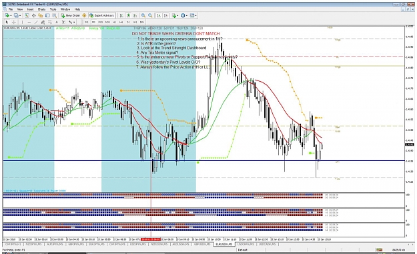
Task: Open the Strategy Tester icon
Action: (54, 16)
